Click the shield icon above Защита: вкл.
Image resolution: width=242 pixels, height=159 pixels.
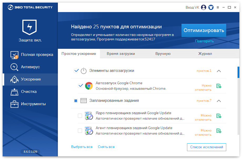click(x=30, y=27)
